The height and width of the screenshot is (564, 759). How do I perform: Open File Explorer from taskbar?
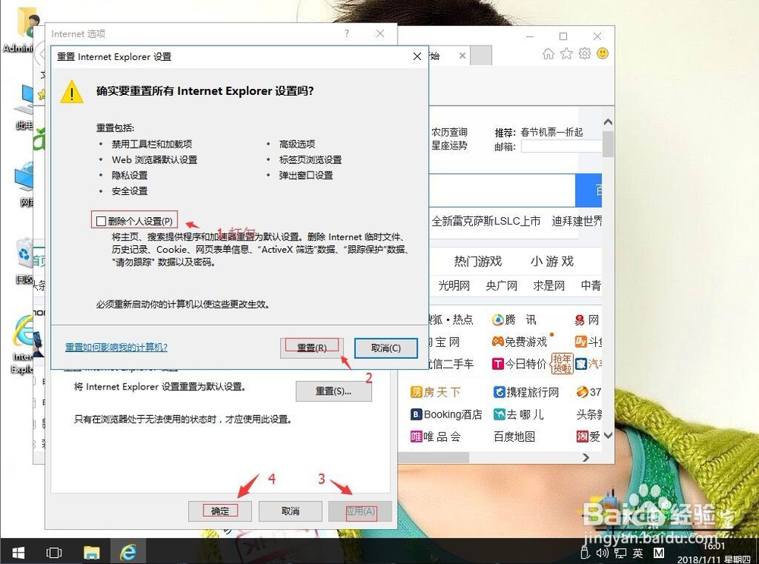coord(92,553)
